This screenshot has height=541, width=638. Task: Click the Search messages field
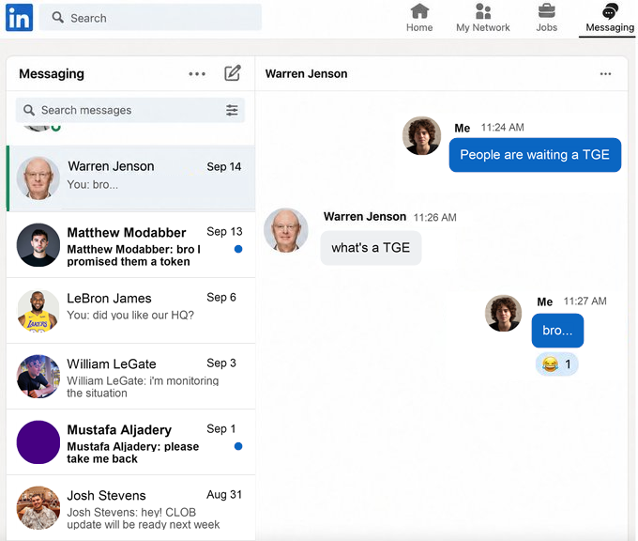(x=130, y=110)
